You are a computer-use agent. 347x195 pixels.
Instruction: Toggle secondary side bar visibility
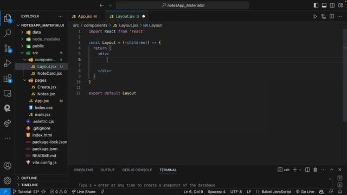coord(332,5)
